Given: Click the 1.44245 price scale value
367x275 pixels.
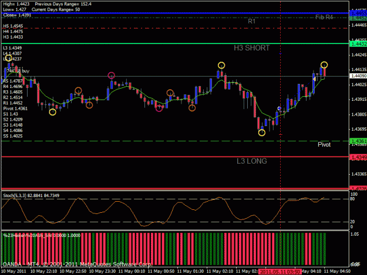Looking at the screenshot, I should (x=359, y=55).
